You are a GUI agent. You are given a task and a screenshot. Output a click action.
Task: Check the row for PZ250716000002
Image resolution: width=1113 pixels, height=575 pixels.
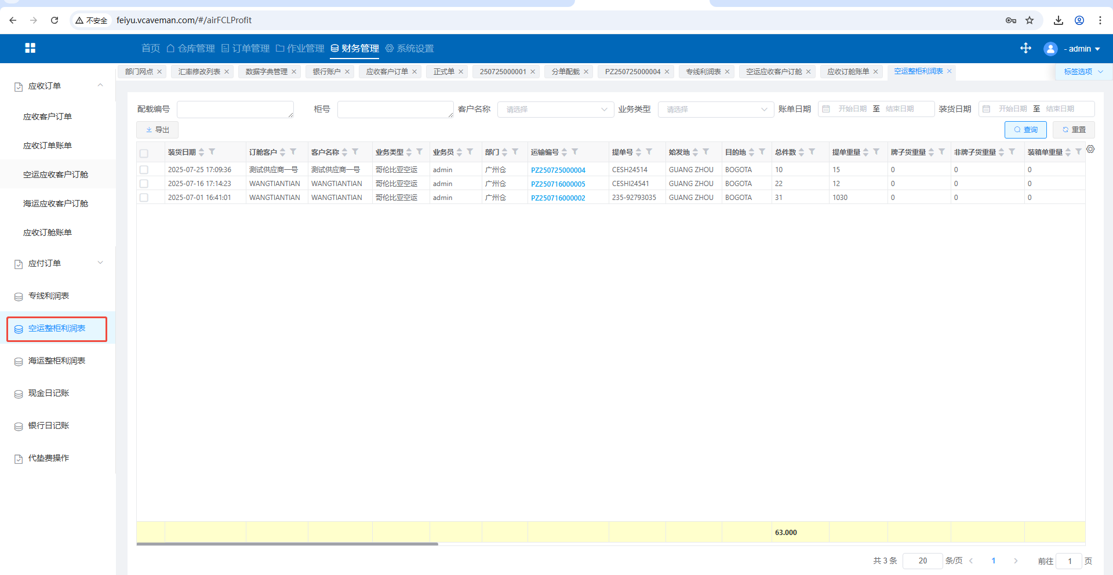144,198
